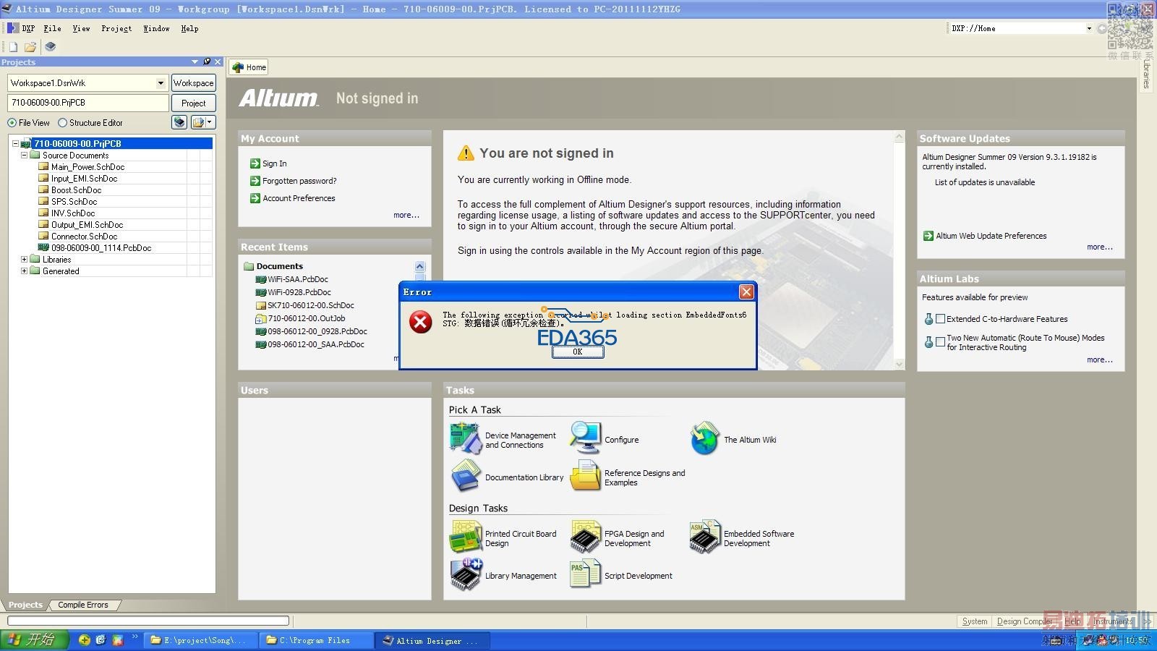The image size is (1157, 651).
Task: Open the devices view toolbar icon
Action: click(x=51, y=47)
